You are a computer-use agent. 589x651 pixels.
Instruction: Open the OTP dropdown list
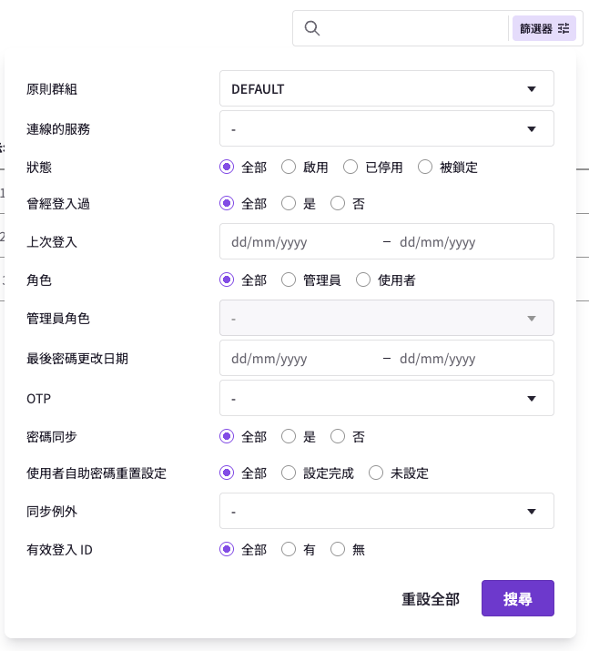tap(386, 398)
